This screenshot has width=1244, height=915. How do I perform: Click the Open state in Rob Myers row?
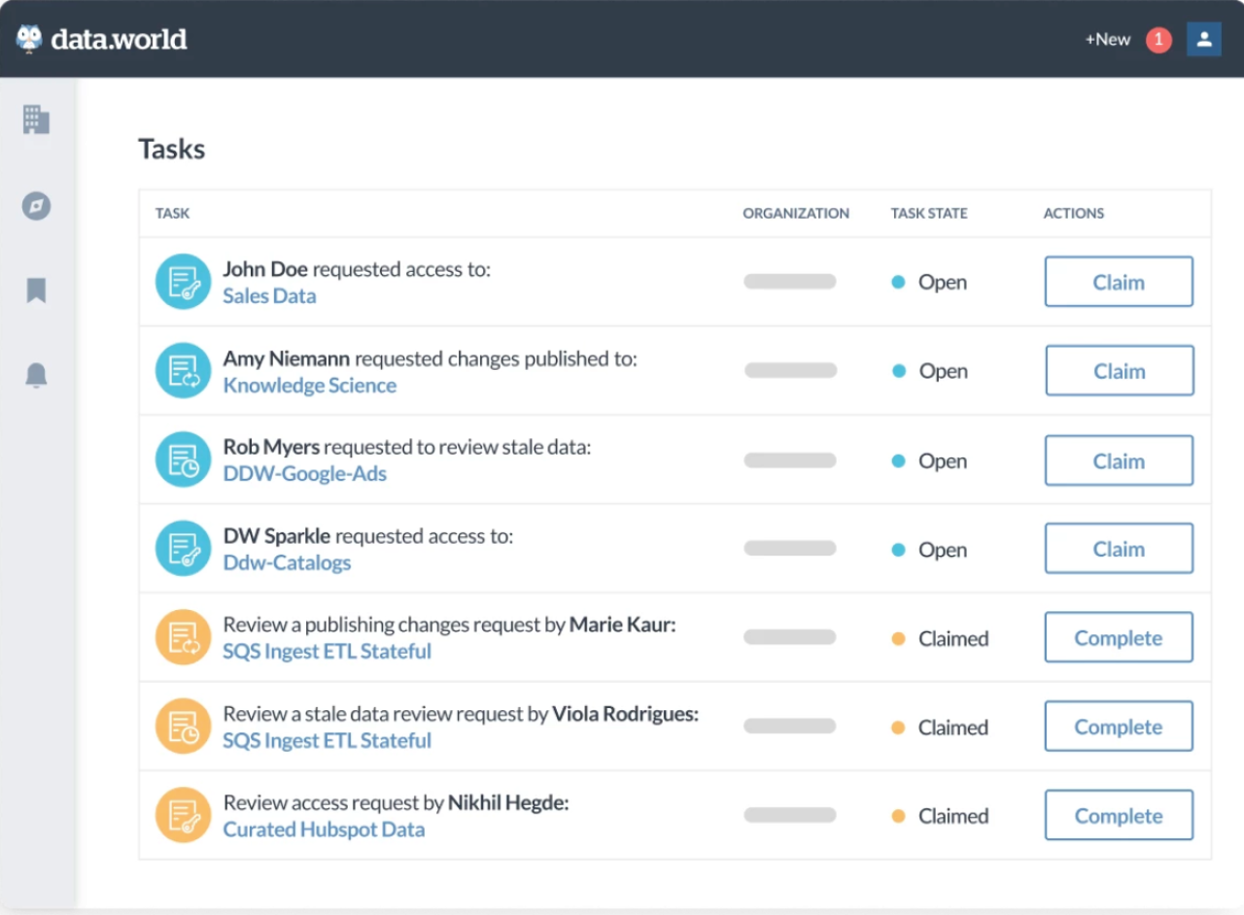(930, 460)
